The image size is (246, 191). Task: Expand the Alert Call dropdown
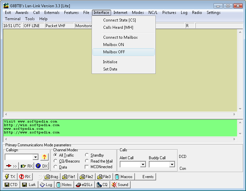(143, 165)
